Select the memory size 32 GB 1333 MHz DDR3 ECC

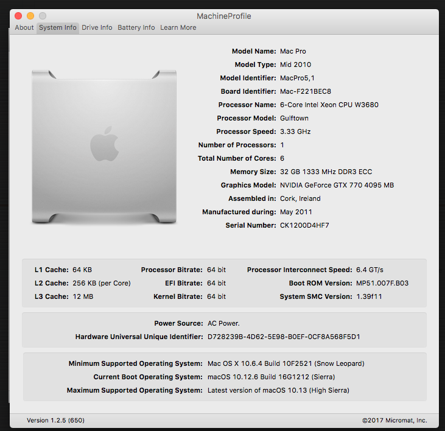326,172
